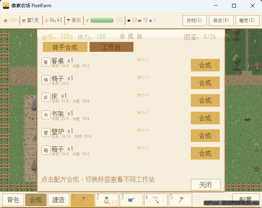Click the 合成台 panel title
This screenshot has height=208, width=262.
click(131, 36)
